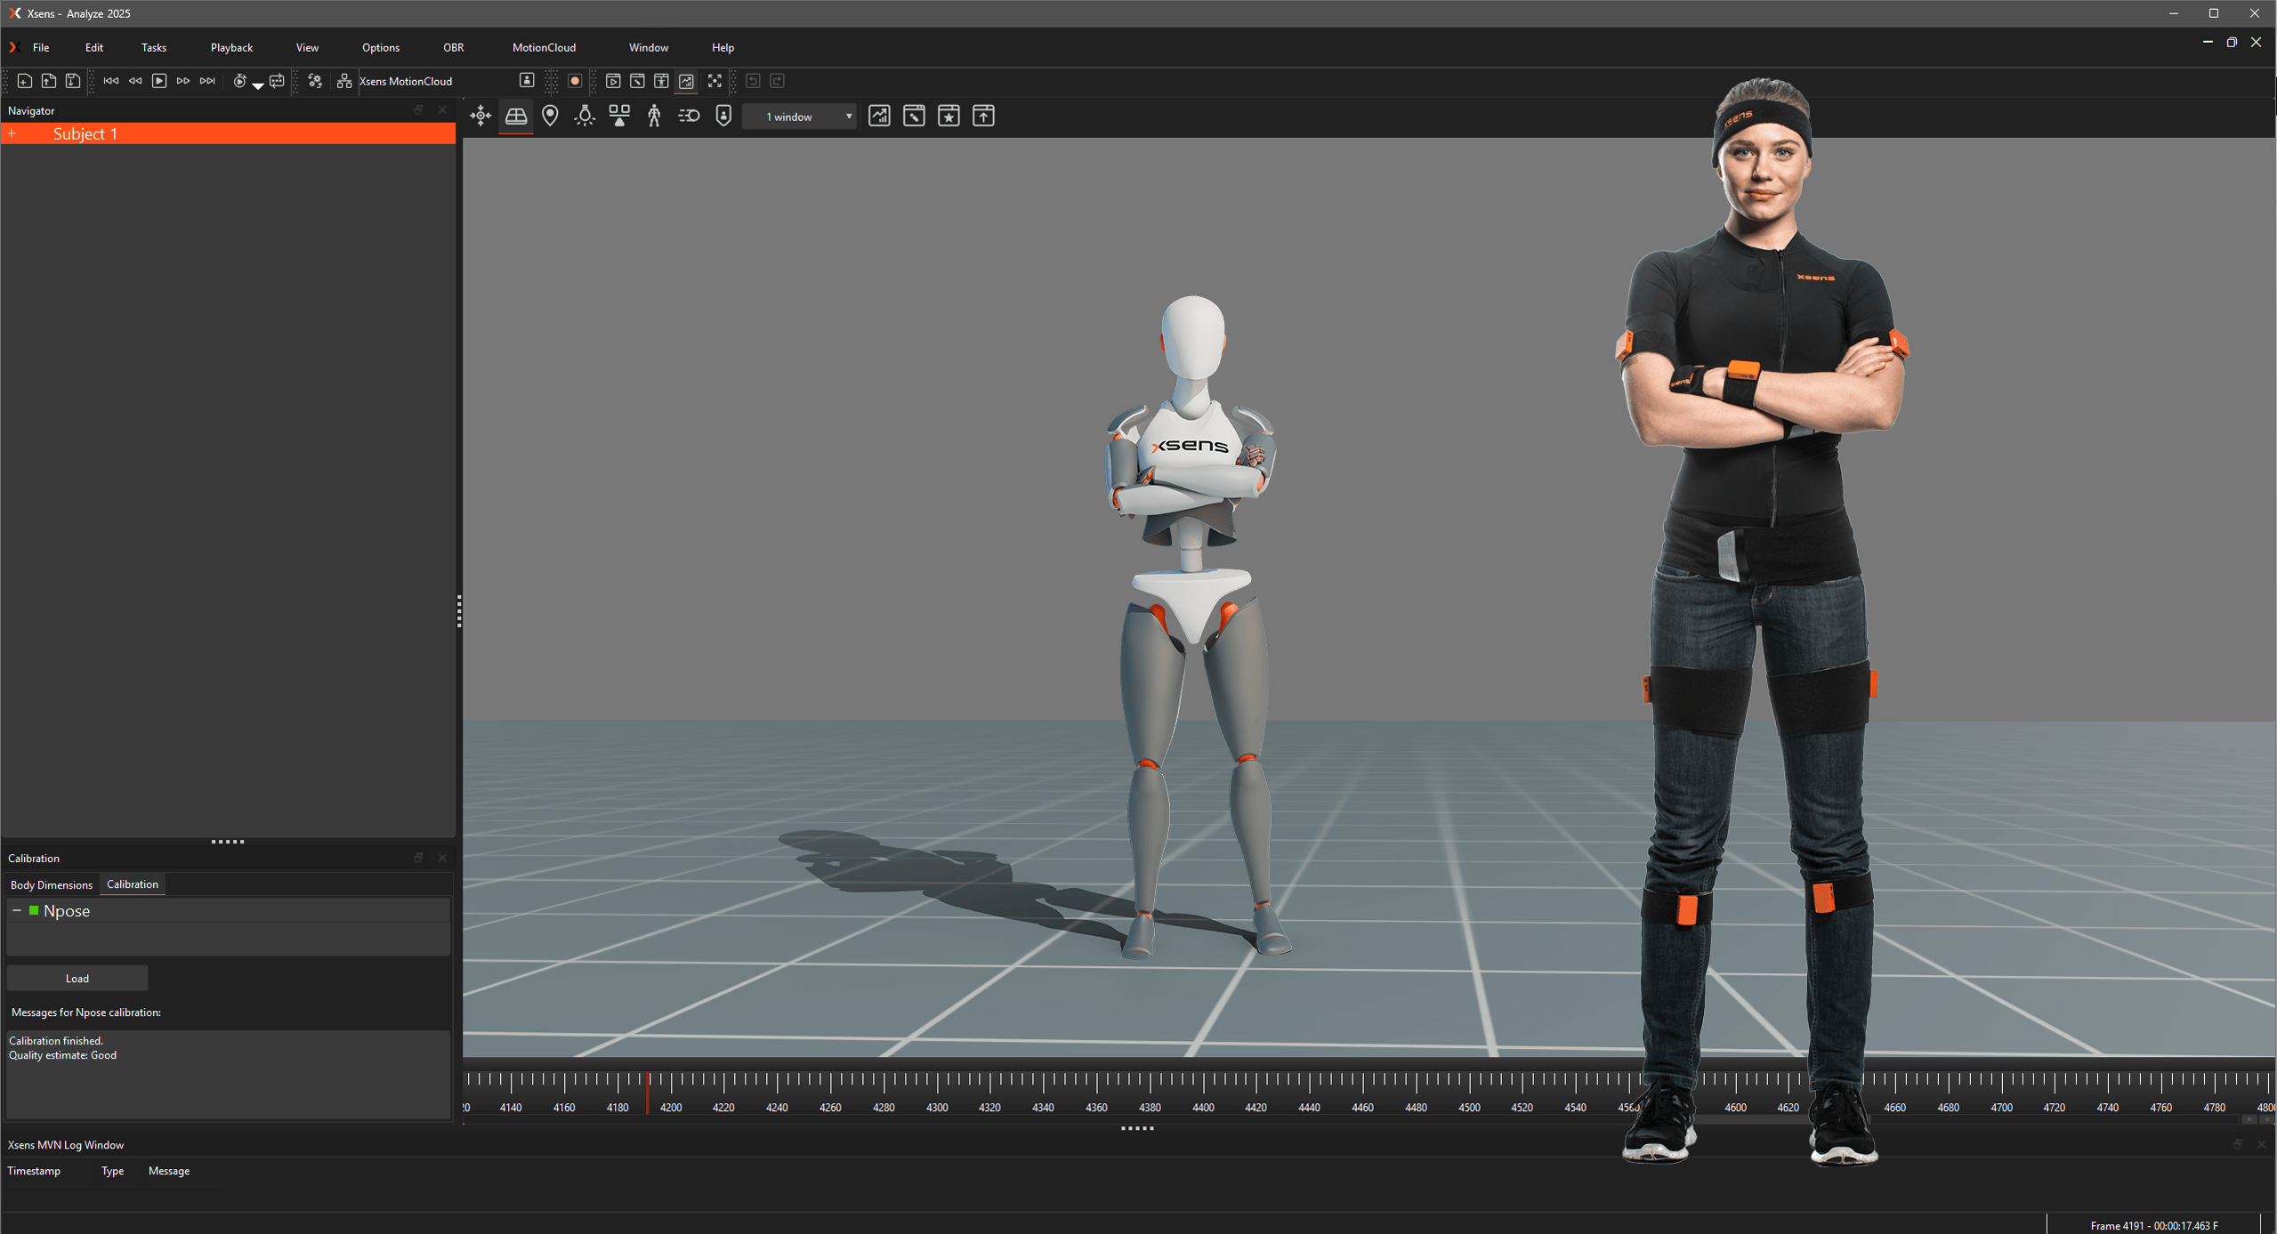Click the skeleton figure icon
Image resolution: width=2277 pixels, height=1234 pixels.
(654, 116)
